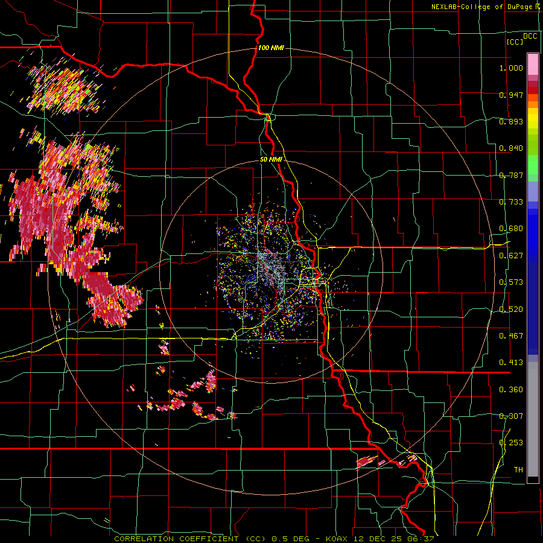Click the 0.787 scale value
Image resolution: width=543 pixels, height=543 pixels.
coord(511,175)
